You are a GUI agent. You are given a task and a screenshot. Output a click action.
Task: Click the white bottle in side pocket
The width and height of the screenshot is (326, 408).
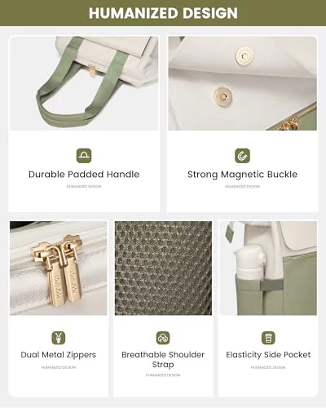click(250, 264)
